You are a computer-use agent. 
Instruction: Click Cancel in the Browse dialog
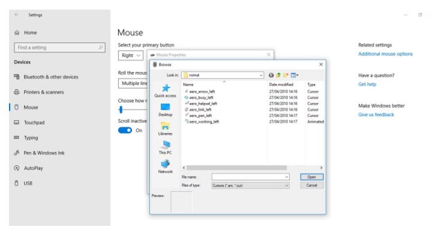(312, 186)
